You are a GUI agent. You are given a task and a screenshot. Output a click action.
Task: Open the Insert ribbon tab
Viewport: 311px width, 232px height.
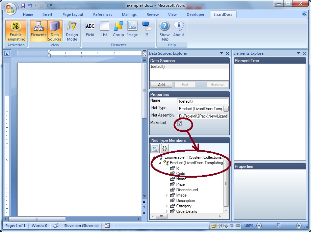(47, 15)
